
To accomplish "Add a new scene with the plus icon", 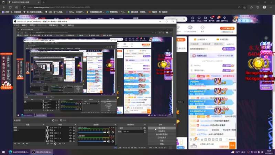I will click(15, 144).
